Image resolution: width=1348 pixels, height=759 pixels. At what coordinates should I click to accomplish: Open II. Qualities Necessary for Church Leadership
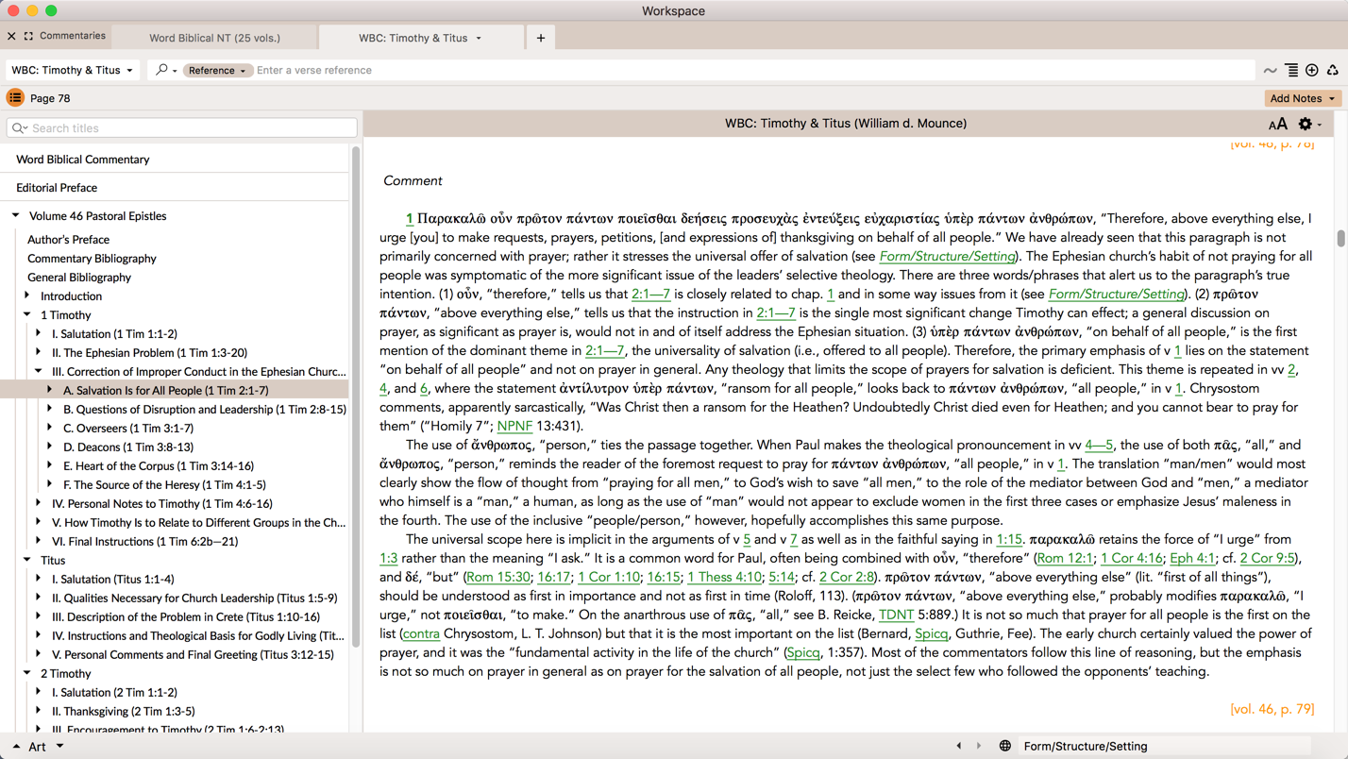[194, 599]
